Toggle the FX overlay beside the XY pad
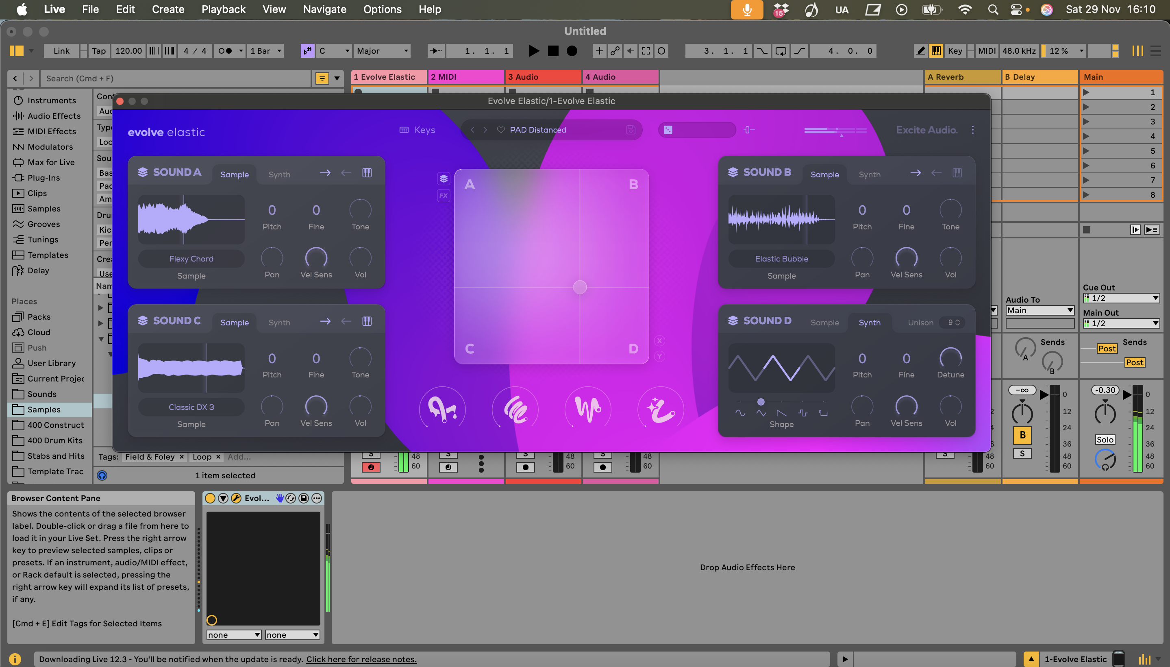 pyautogui.click(x=442, y=195)
